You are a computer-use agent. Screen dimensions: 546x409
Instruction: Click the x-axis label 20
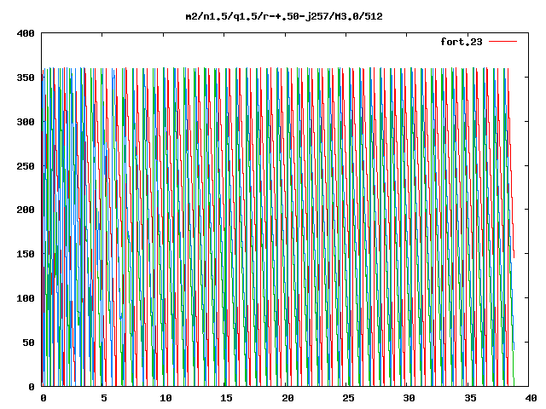point(288,398)
